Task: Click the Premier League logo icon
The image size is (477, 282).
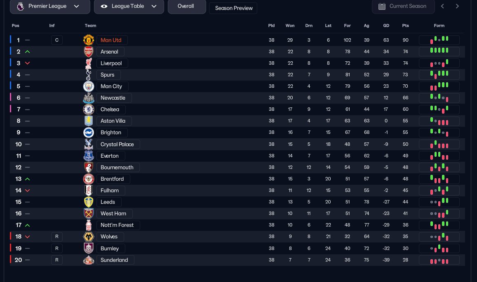Action: click(20, 6)
